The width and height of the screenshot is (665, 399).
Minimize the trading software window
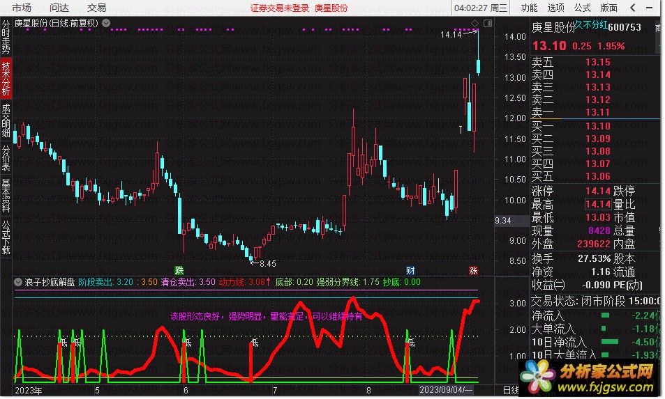point(649,8)
